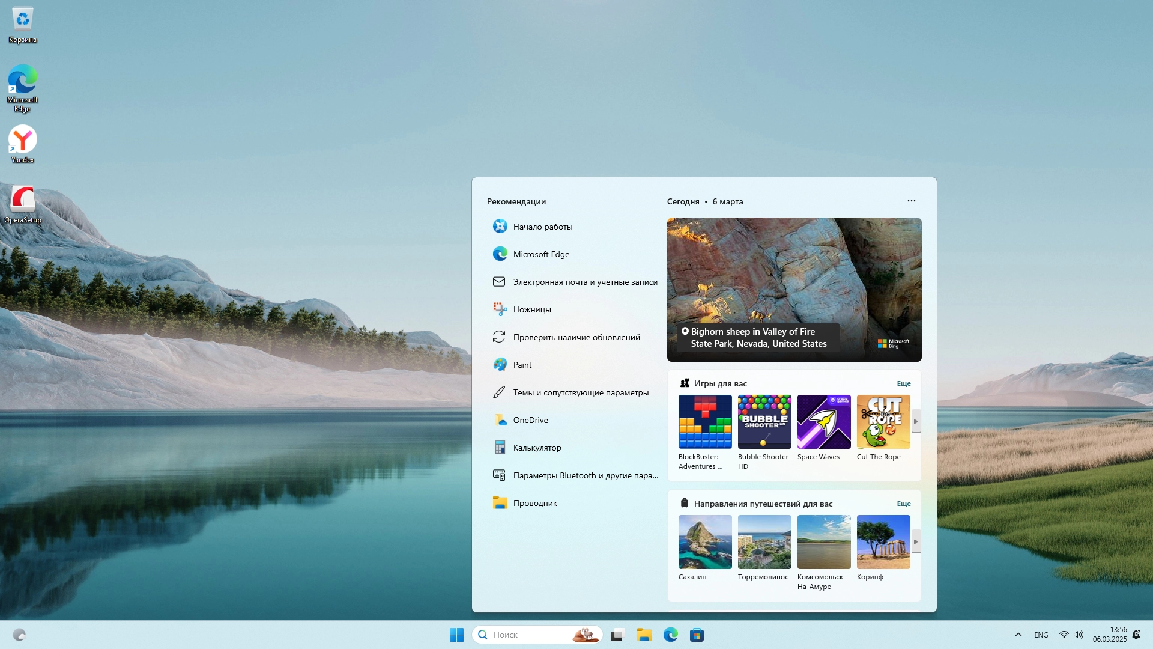Open the Recycle Bin (Корзина) icon
This screenshot has width=1153, height=649.
(23, 24)
